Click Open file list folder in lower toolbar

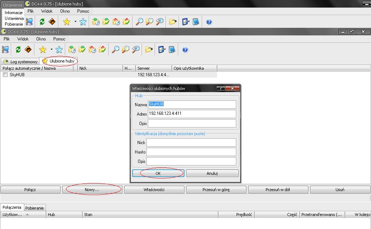tap(149, 49)
